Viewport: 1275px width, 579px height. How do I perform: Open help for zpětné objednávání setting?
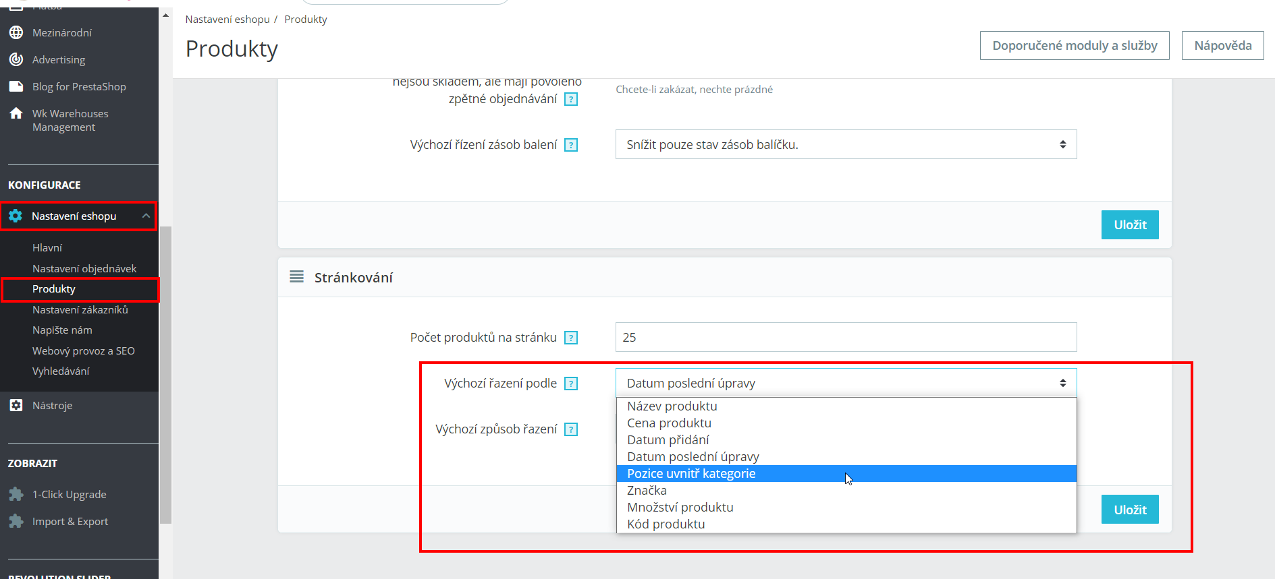(x=571, y=99)
